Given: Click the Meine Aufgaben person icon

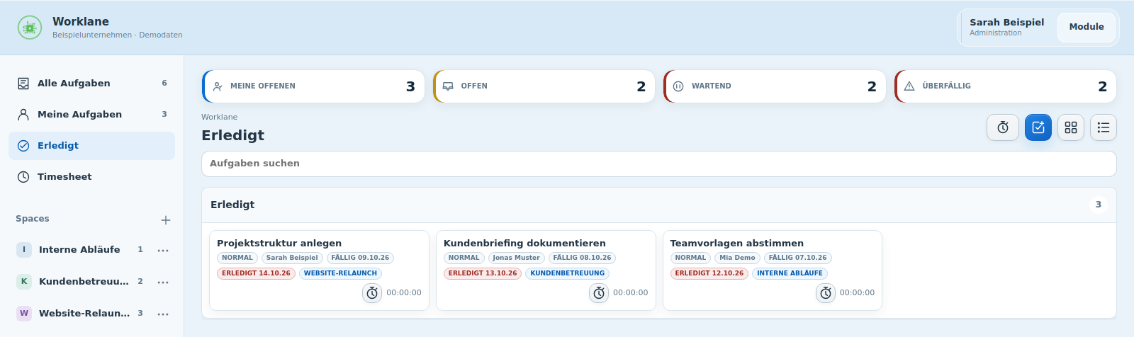Looking at the screenshot, I should 23,115.
